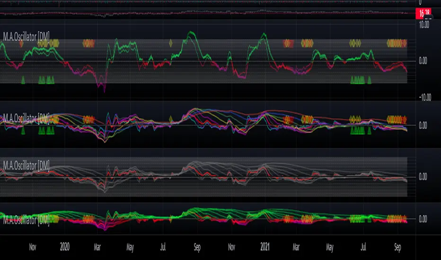Click rightmost orange diamond cluster in bottom pane
This screenshot has width=441, height=260.
click(397, 218)
